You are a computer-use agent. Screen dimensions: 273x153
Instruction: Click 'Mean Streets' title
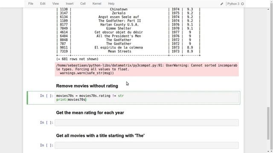pyautogui.click(x=119, y=51)
